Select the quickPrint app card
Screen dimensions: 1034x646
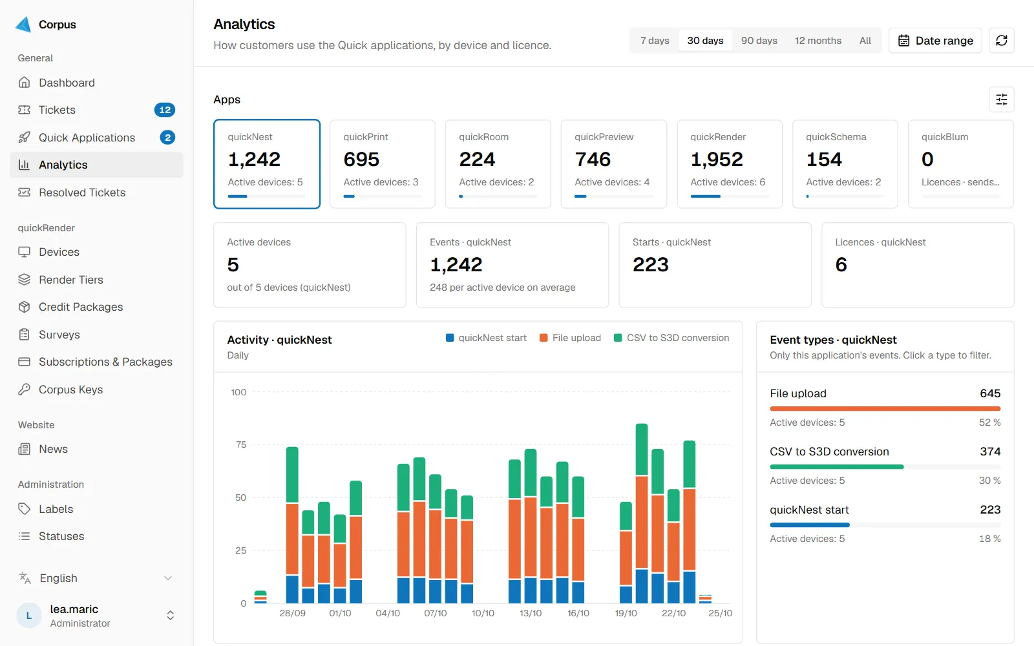tap(383, 164)
